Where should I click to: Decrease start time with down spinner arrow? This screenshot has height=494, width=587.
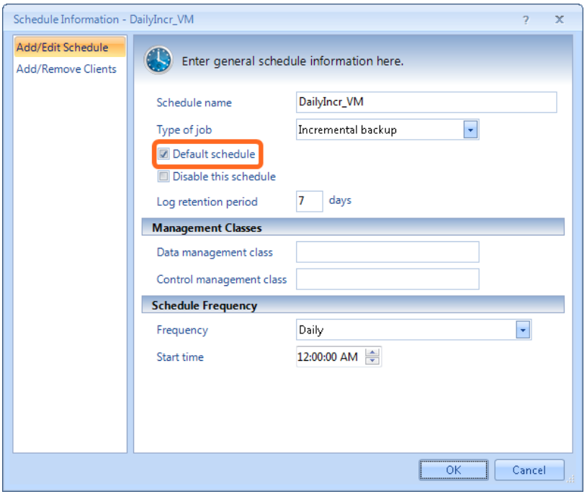(372, 360)
